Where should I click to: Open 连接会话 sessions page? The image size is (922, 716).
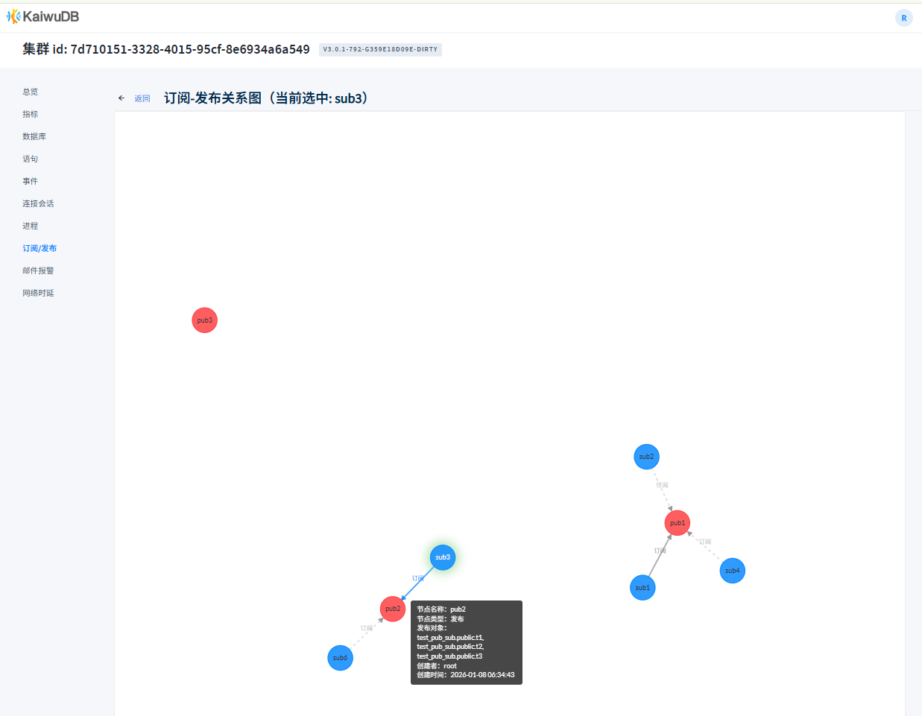coord(38,203)
